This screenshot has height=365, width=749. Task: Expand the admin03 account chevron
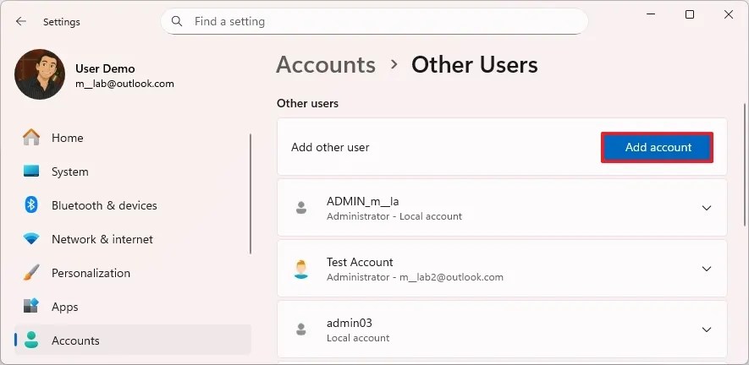coord(707,330)
